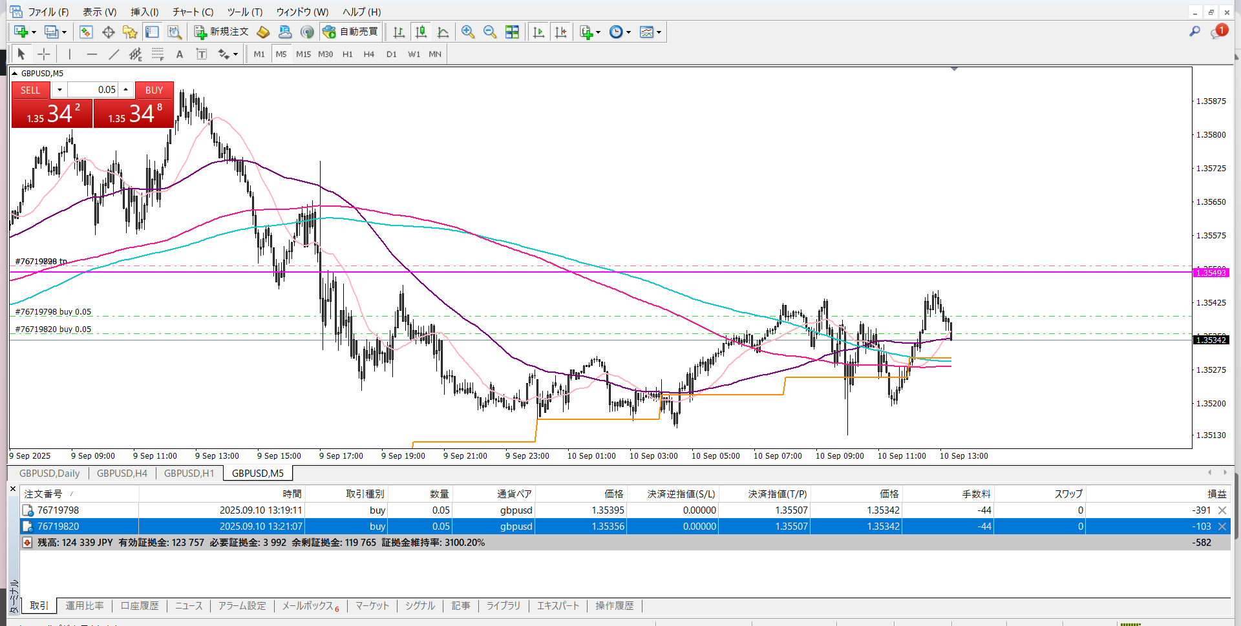Open the ファイル (F) menu
Image resolution: width=1241 pixels, height=626 pixels.
(x=48, y=12)
